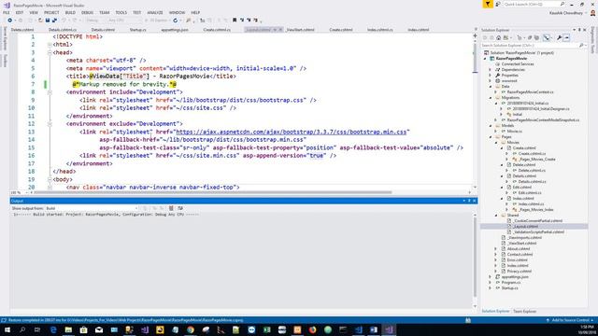Screen dimensions: 598x336
Task: Open the ANALYZE menu
Action: coord(155,12)
